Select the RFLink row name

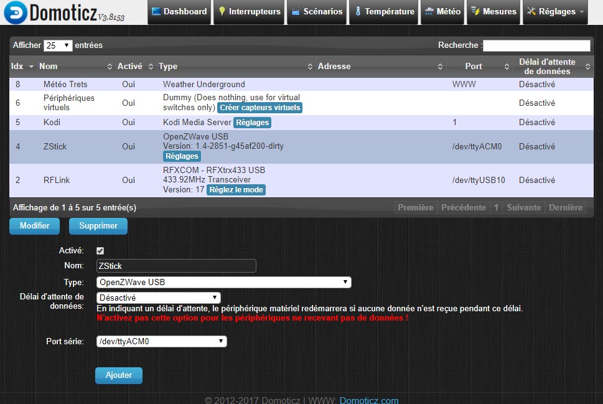57,180
